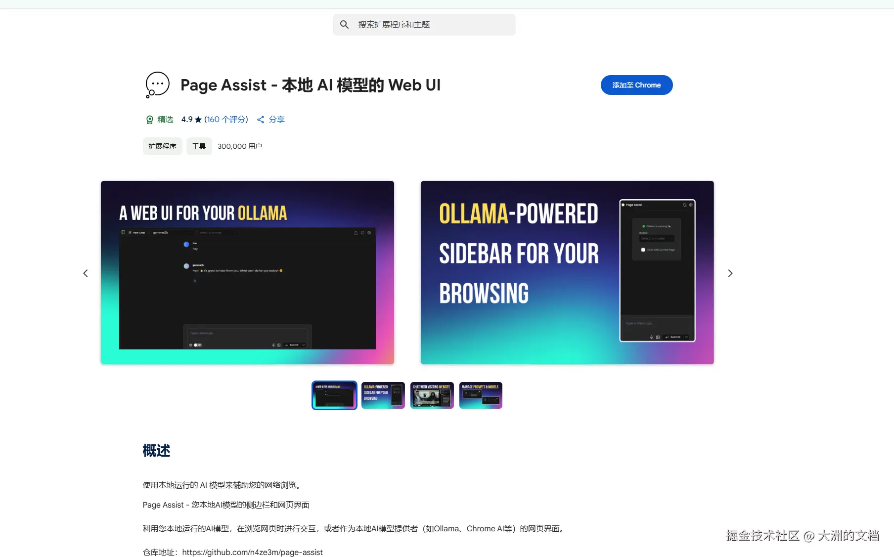
Task: Click the 分享 share link
Action: [x=276, y=120]
